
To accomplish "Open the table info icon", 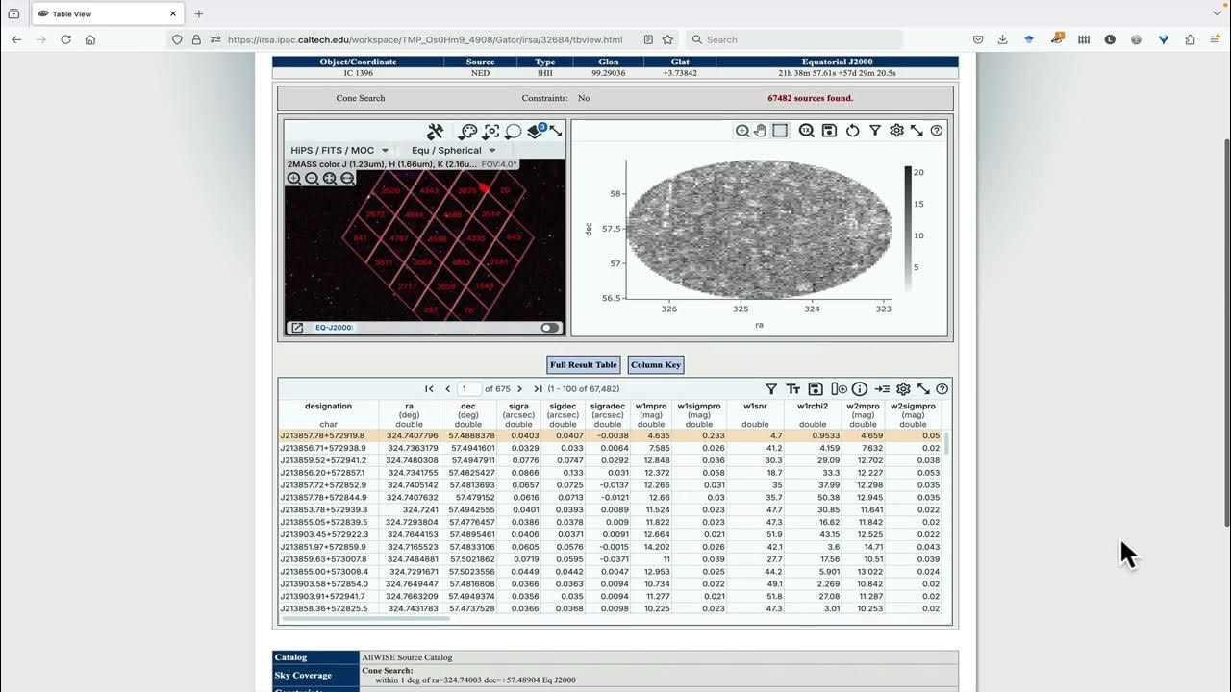I will pyautogui.click(x=860, y=389).
